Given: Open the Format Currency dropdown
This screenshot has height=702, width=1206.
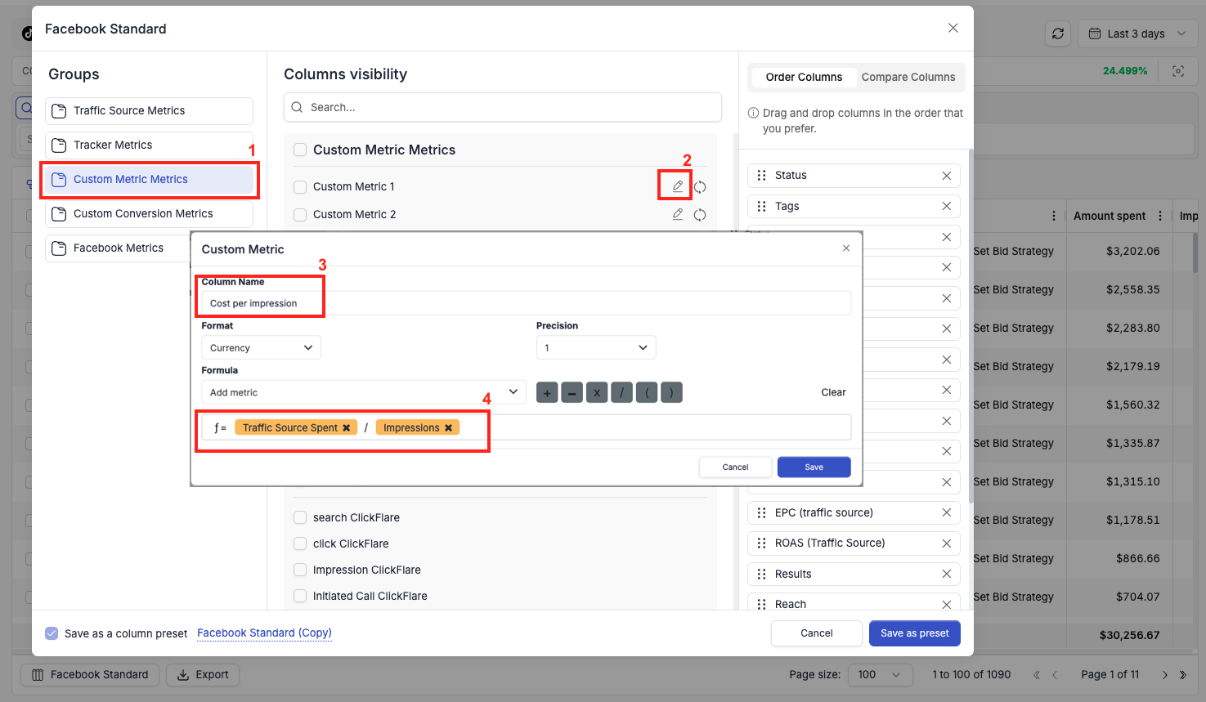Looking at the screenshot, I should (261, 347).
